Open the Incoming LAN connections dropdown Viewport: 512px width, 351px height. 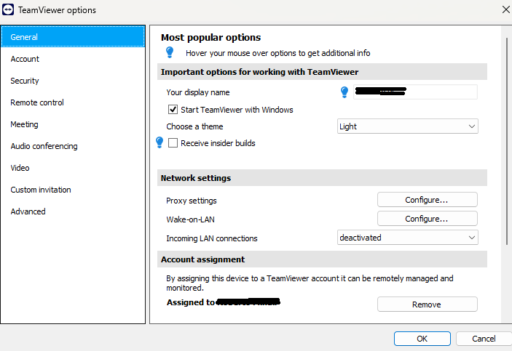(408, 238)
